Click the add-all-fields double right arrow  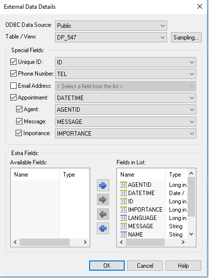coord(103,185)
